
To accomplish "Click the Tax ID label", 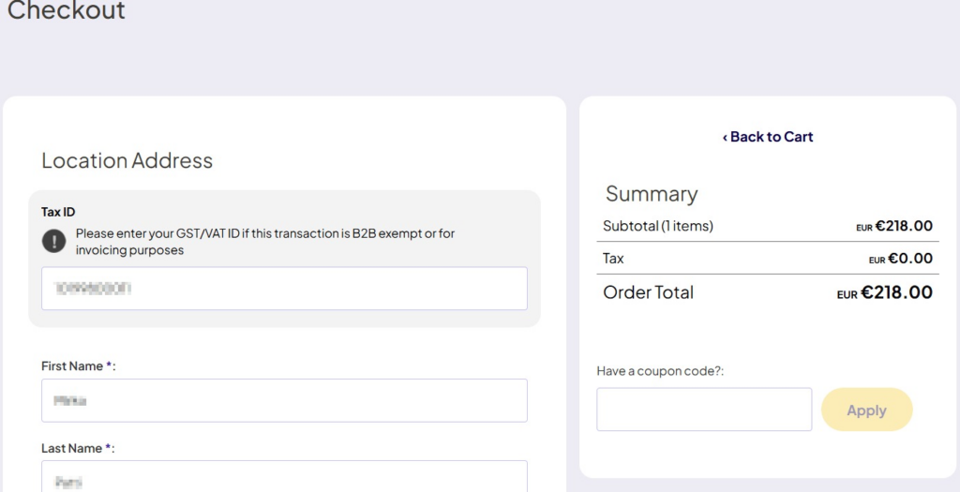I will [58, 212].
